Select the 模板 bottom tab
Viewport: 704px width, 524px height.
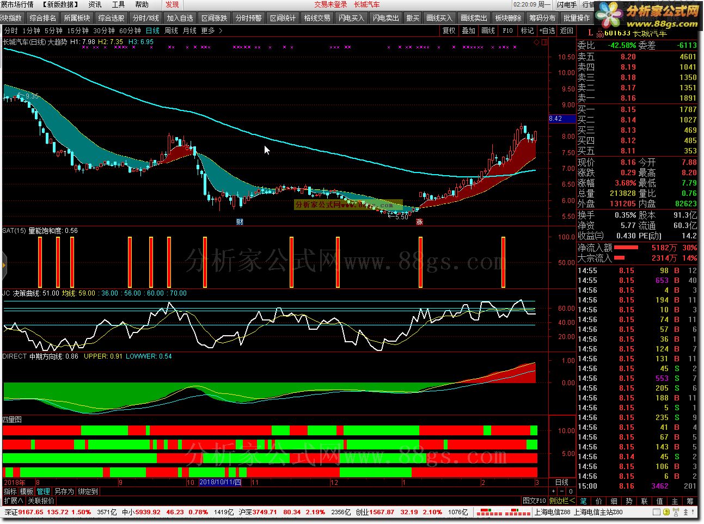tap(27, 491)
